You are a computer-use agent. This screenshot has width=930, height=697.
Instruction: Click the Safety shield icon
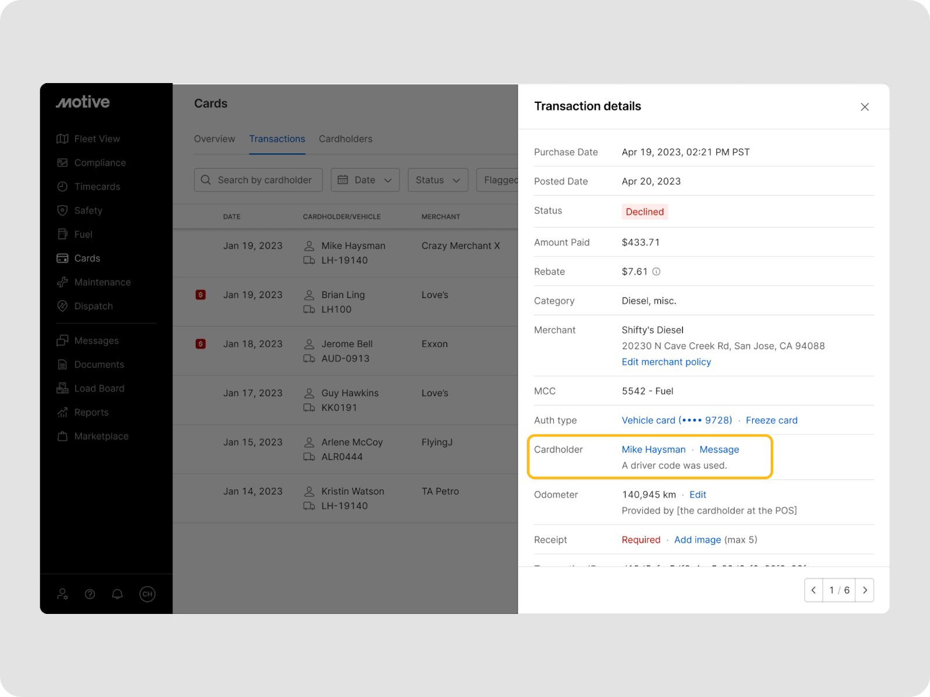[62, 210]
